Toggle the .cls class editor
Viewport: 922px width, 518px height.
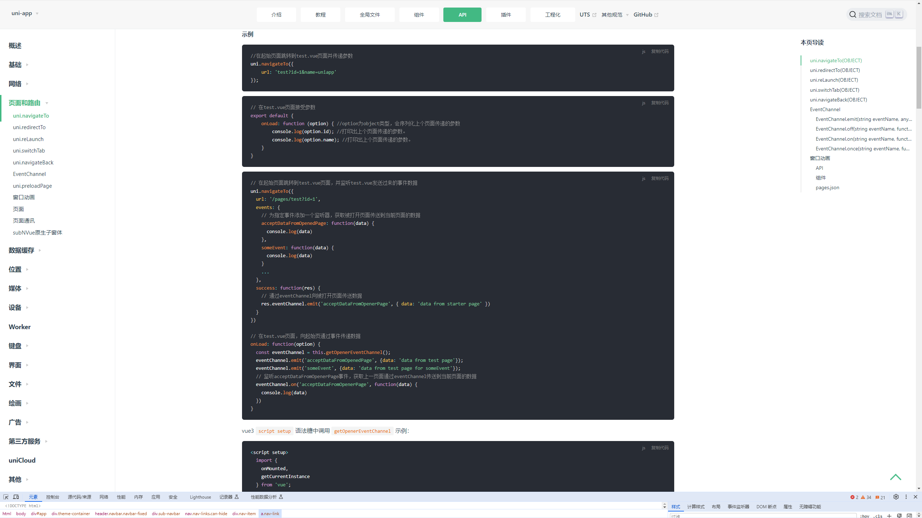(878, 516)
